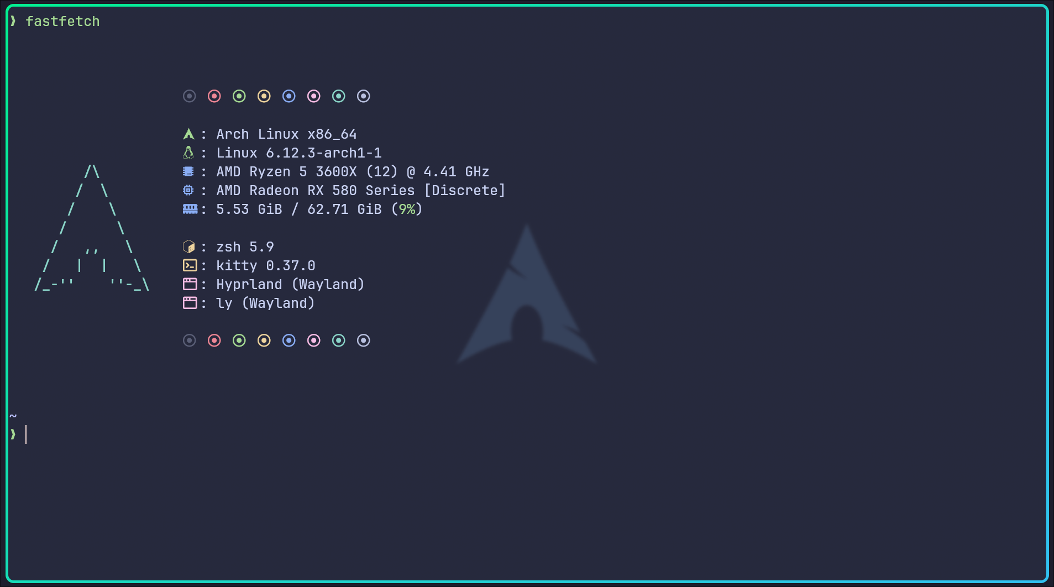This screenshot has height=587, width=1054.
Task: Click the teal dot in the lower color row
Action: pyautogui.click(x=339, y=340)
